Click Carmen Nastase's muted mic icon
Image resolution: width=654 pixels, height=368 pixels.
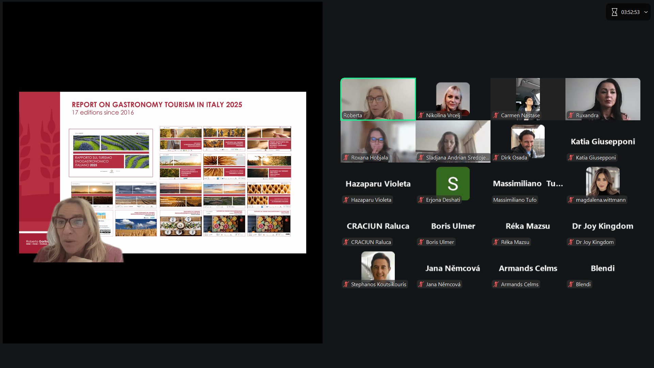[496, 116]
